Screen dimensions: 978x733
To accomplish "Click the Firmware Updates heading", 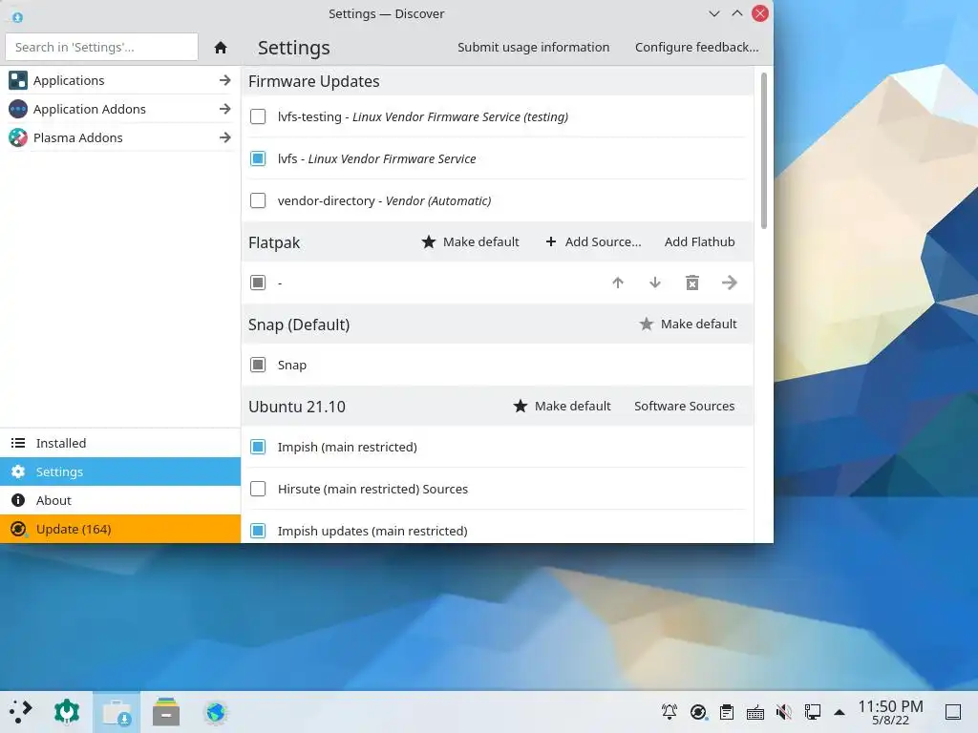I will [x=313, y=82].
